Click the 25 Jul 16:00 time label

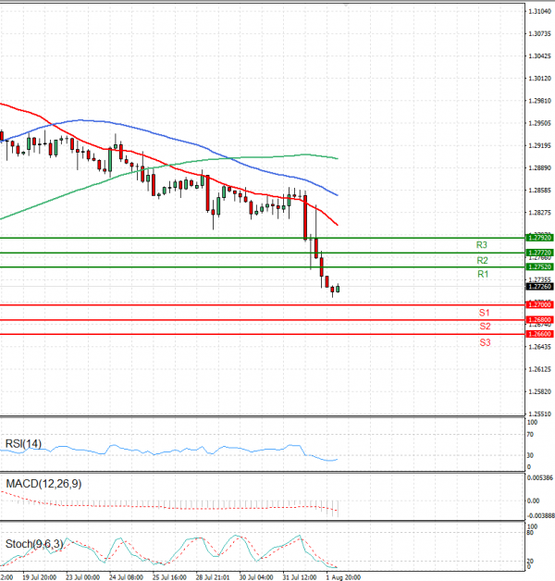pyautogui.click(x=169, y=577)
